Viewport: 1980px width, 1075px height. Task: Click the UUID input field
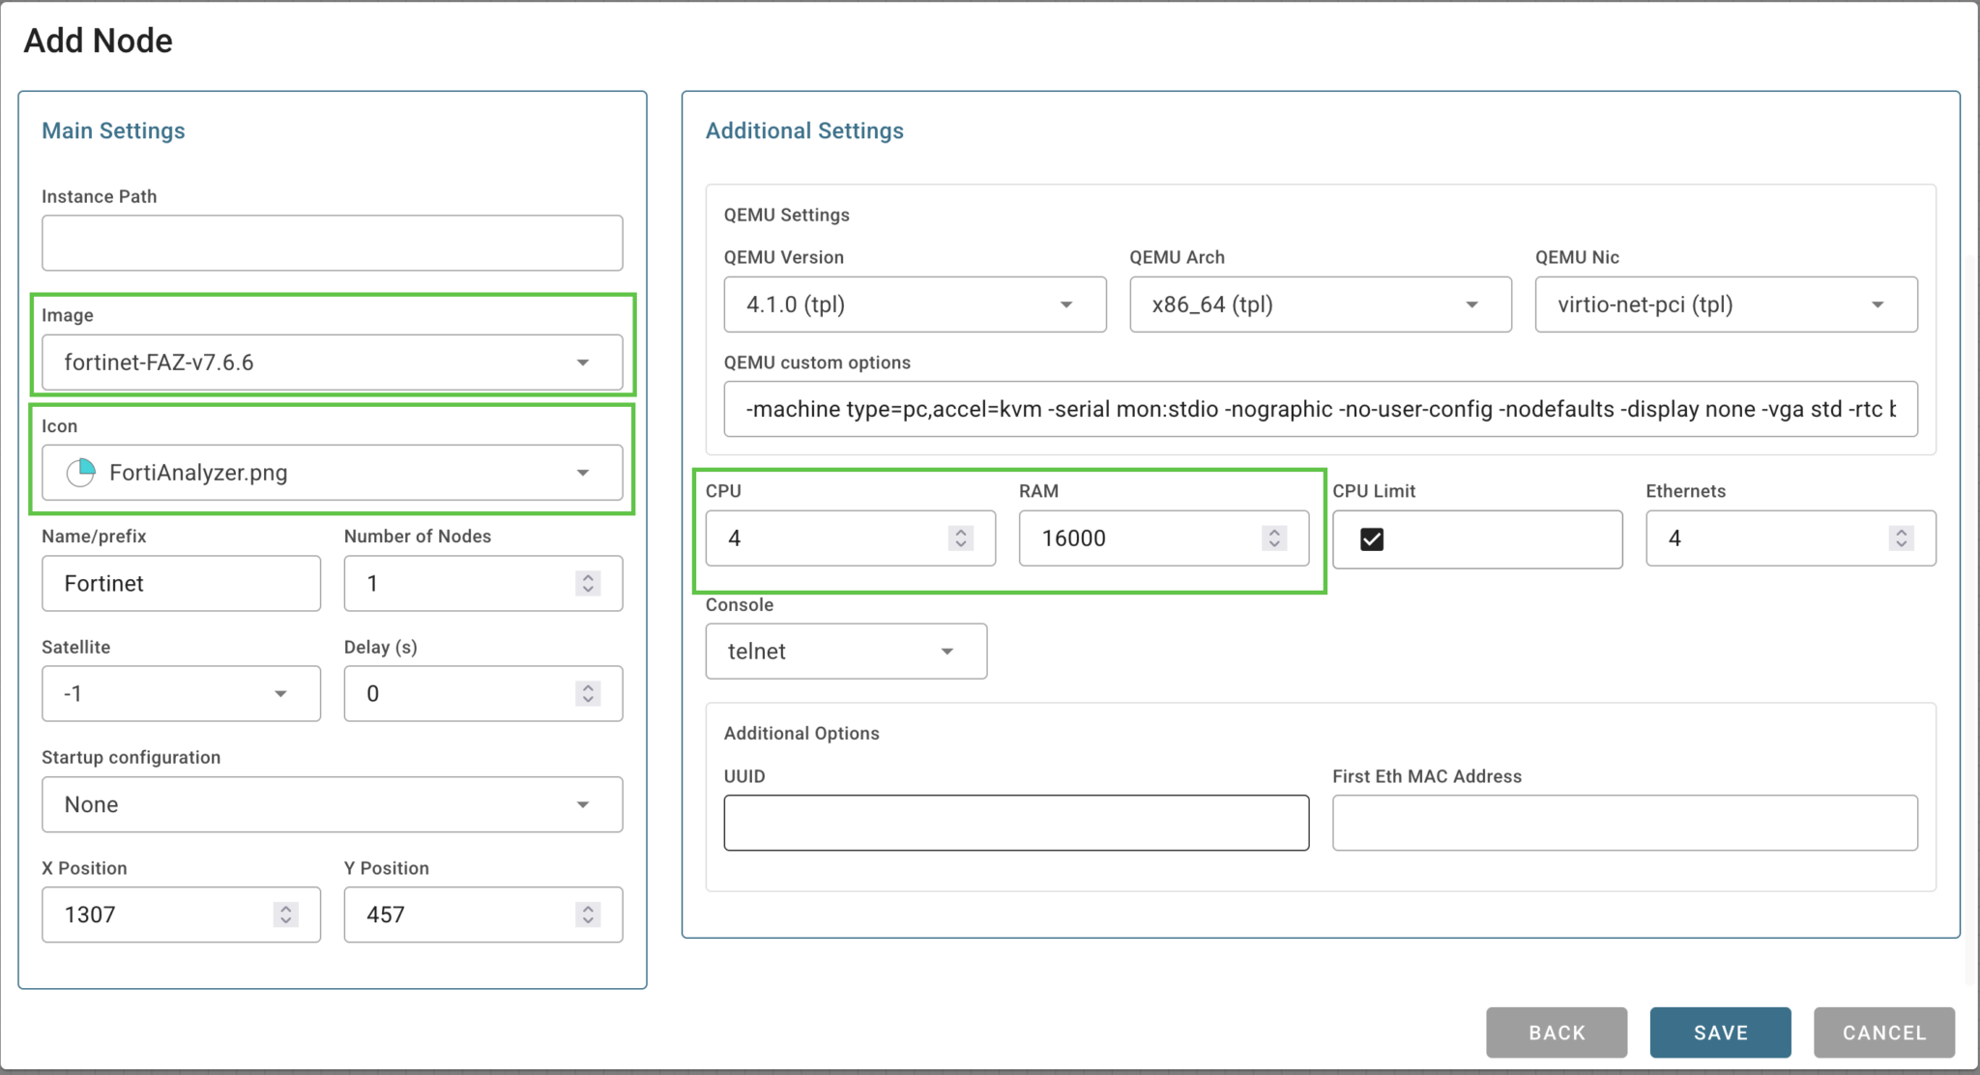pyautogui.click(x=1015, y=822)
